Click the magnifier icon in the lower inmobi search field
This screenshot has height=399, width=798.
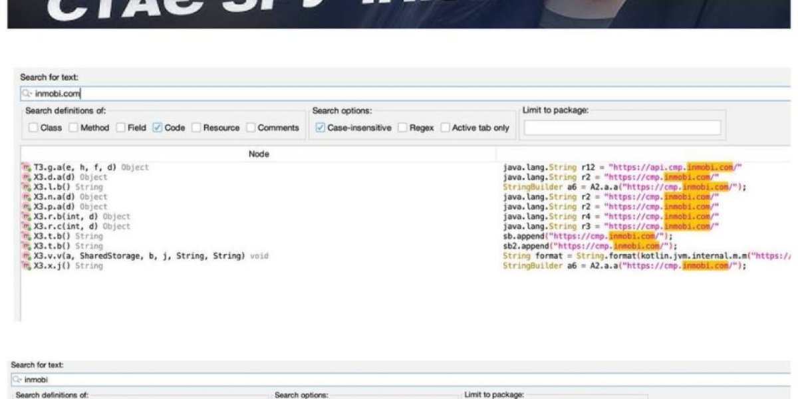tap(18, 380)
